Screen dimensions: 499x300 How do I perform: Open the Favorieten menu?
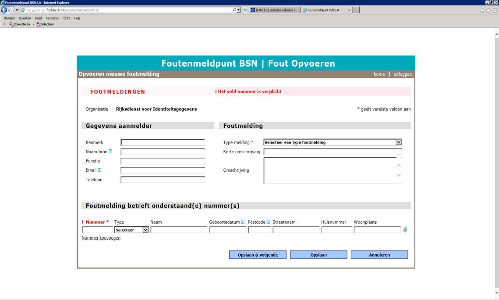[x=53, y=18]
